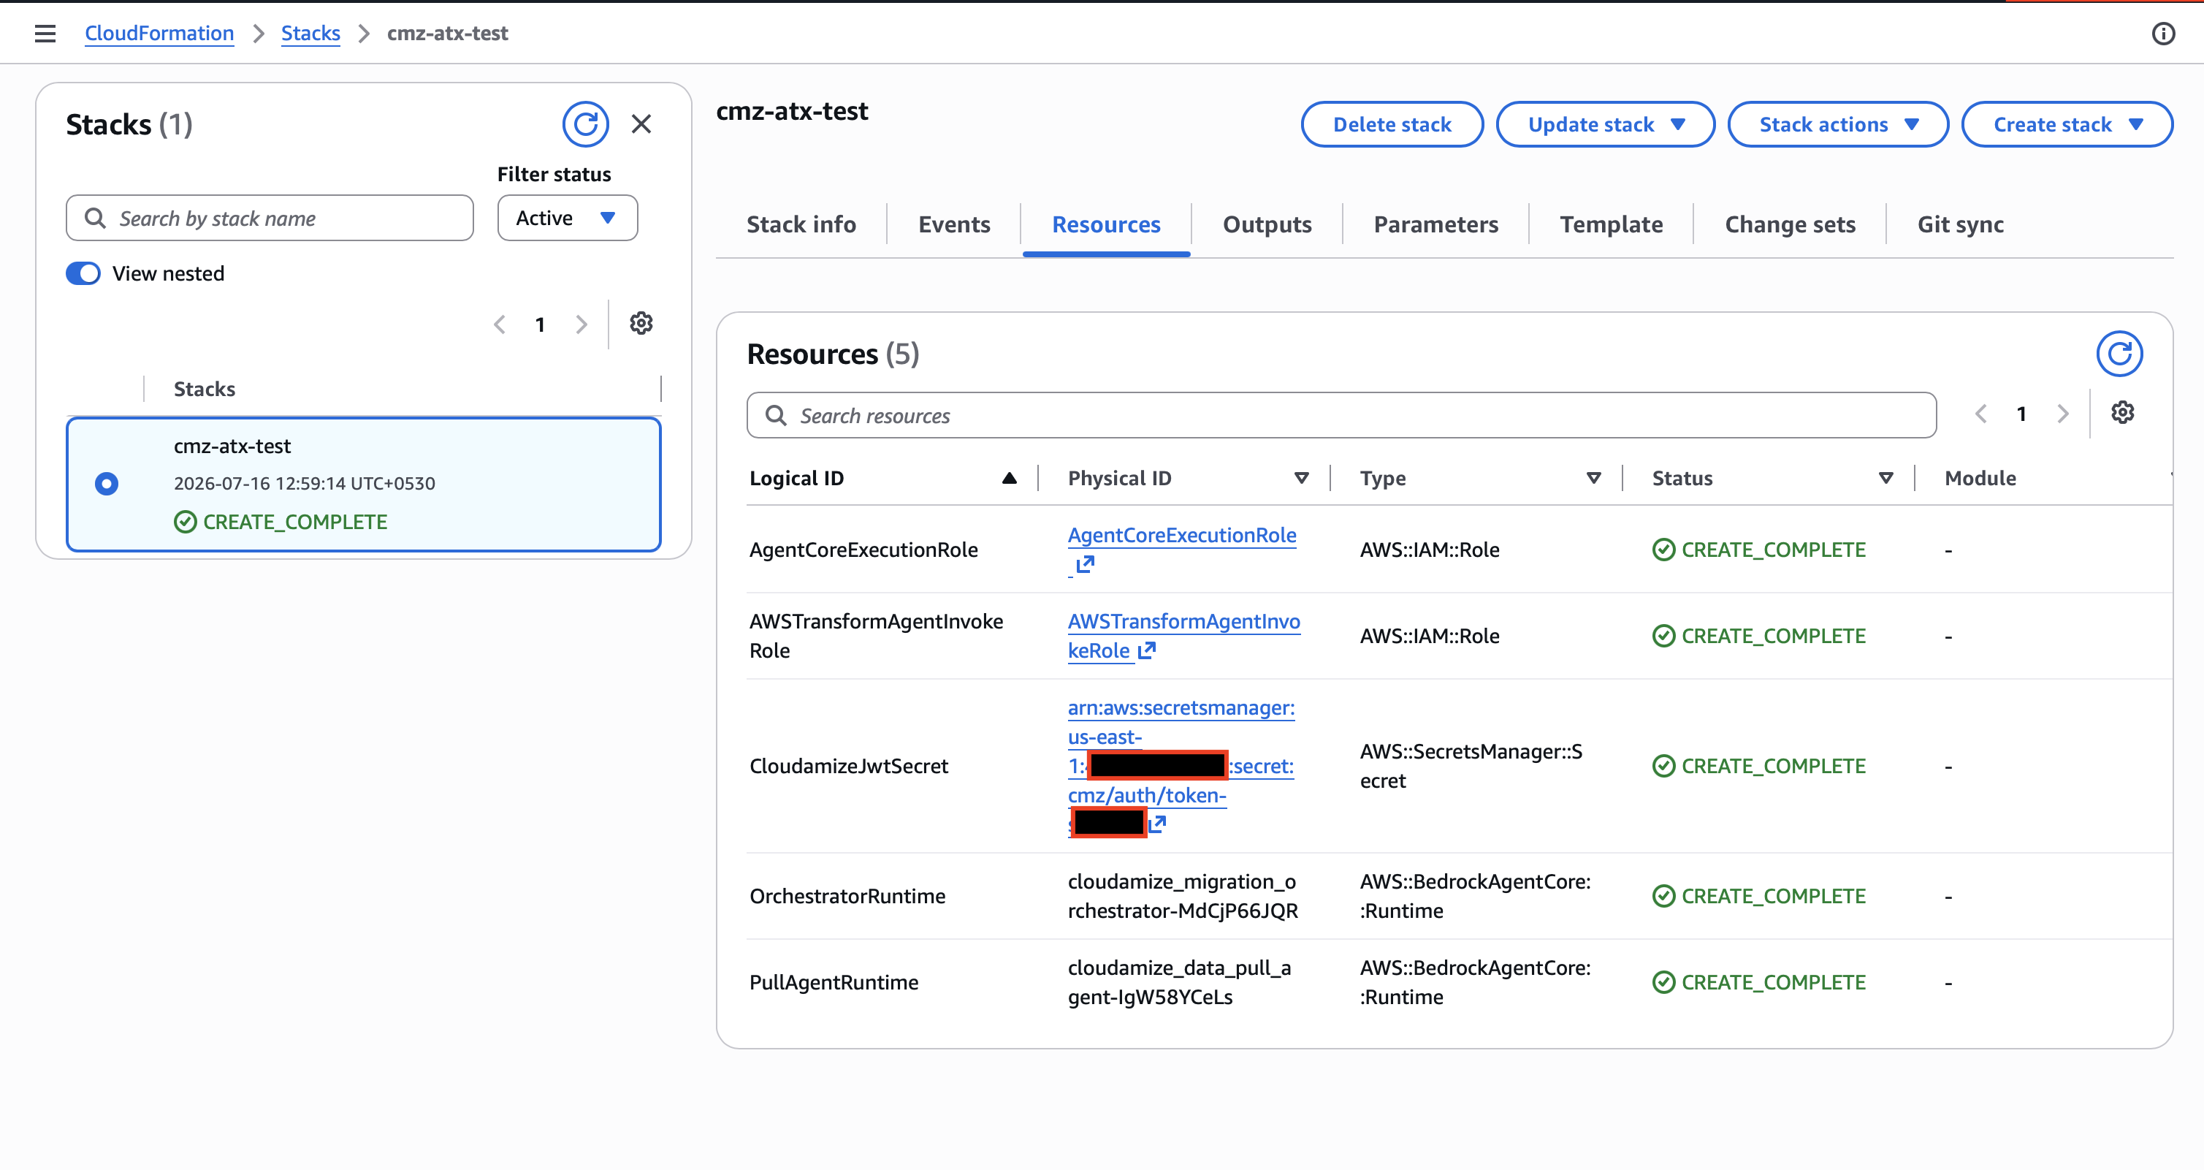This screenshot has height=1170, width=2204.
Task: Select the cmz-atx-test stack radio button
Action: 106,484
